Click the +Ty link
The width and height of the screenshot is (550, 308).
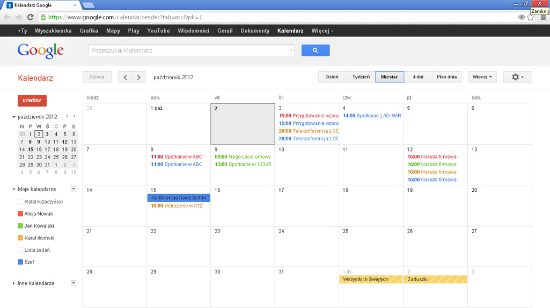point(22,31)
